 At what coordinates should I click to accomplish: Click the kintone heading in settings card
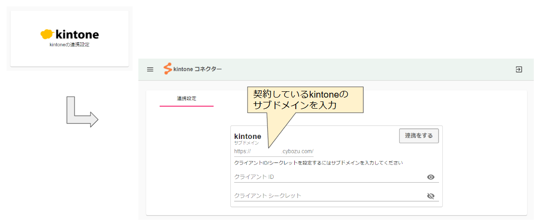pyautogui.click(x=248, y=137)
